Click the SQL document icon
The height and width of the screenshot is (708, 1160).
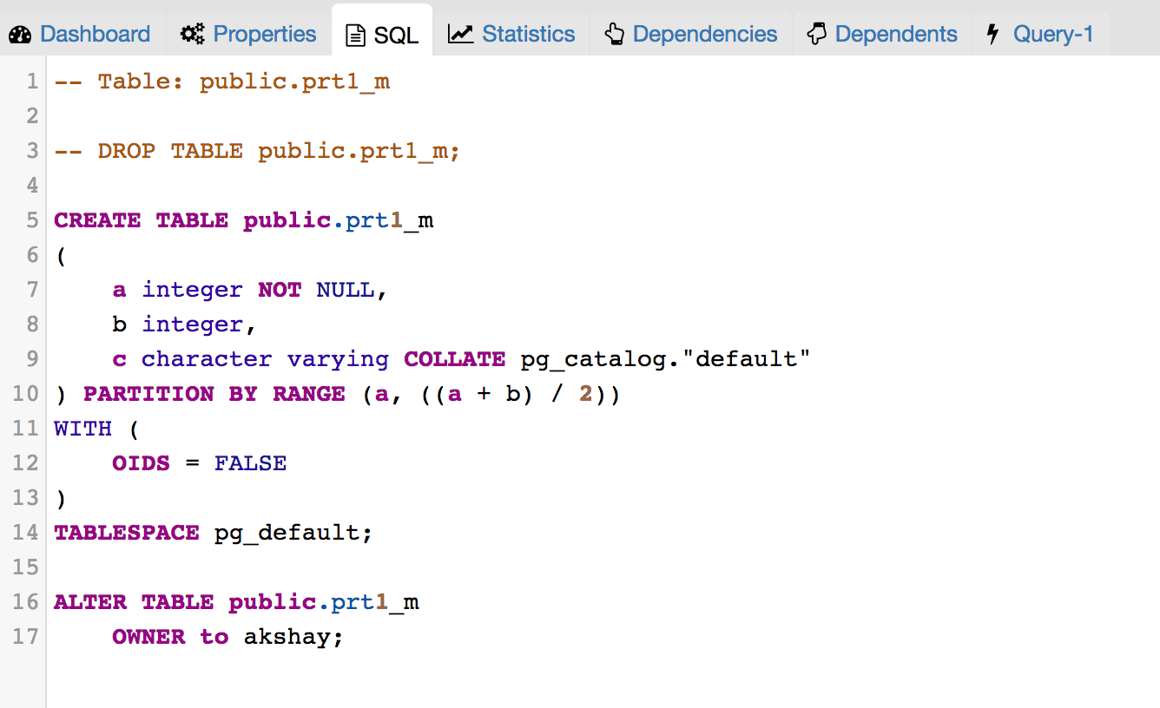(355, 36)
